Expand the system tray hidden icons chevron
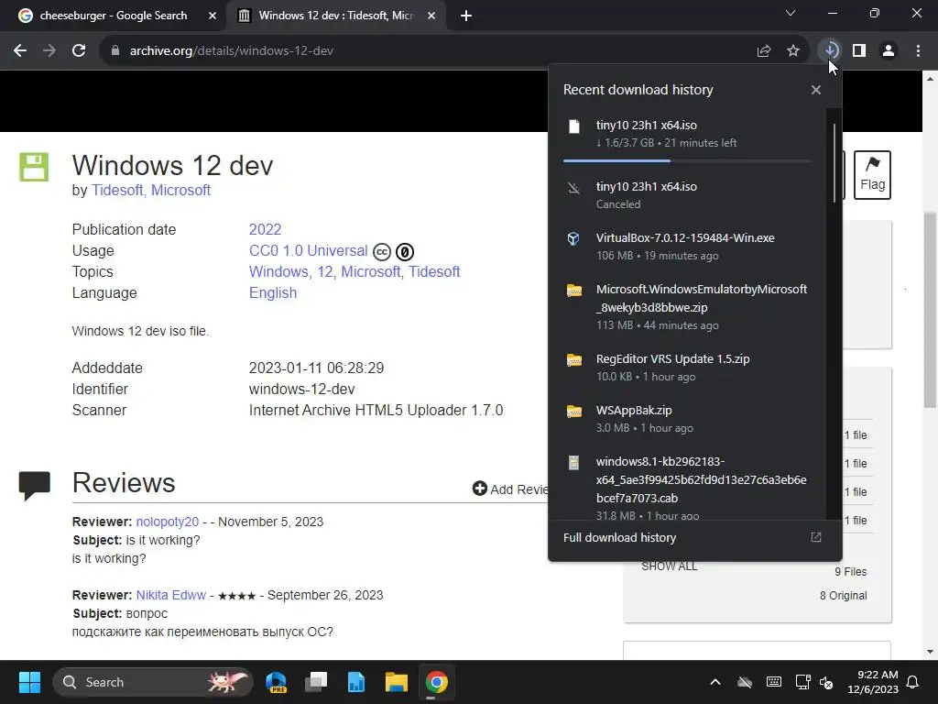938x704 pixels. pyautogui.click(x=714, y=682)
